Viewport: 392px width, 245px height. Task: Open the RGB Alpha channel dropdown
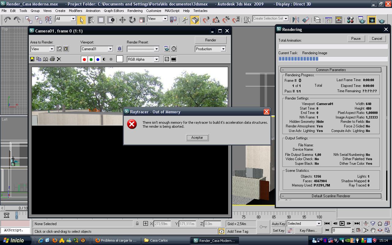tap(143, 59)
